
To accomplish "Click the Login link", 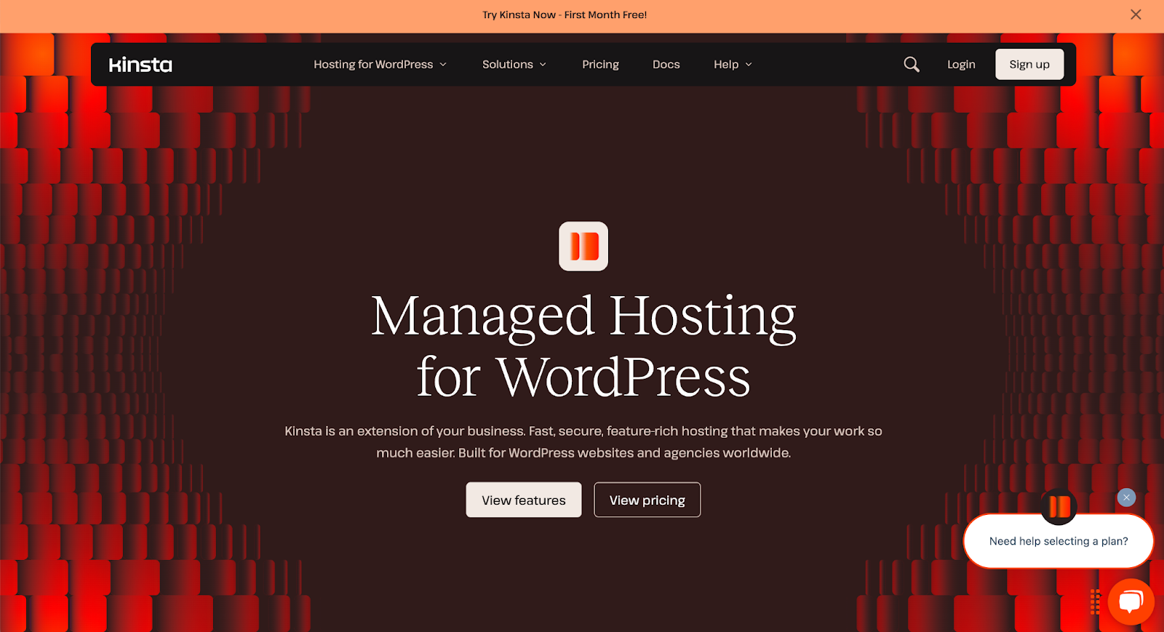I will click(960, 65).
